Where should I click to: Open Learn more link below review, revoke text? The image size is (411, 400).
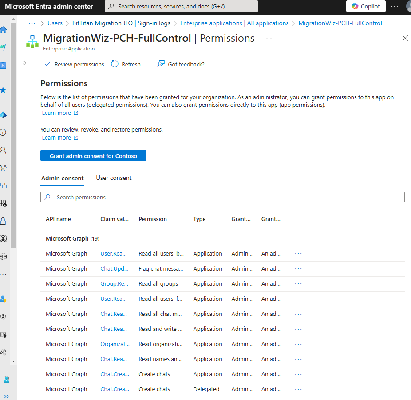(60, 138)
